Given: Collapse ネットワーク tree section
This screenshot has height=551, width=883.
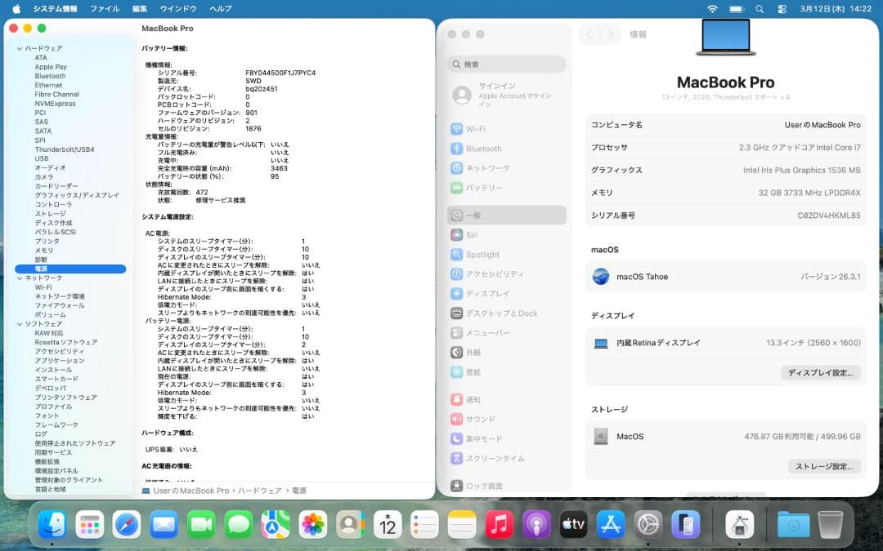Looking at the screenshot, I should tap(20, 278).
